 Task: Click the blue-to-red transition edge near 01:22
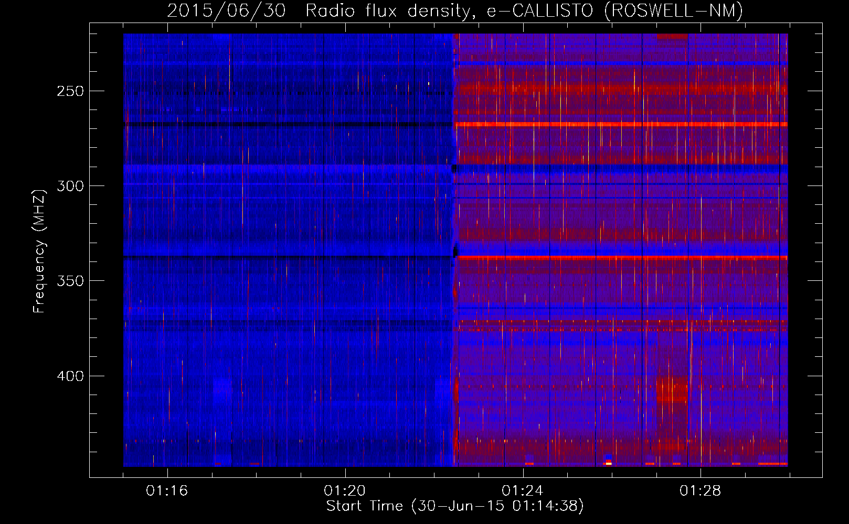click(454, 252)
